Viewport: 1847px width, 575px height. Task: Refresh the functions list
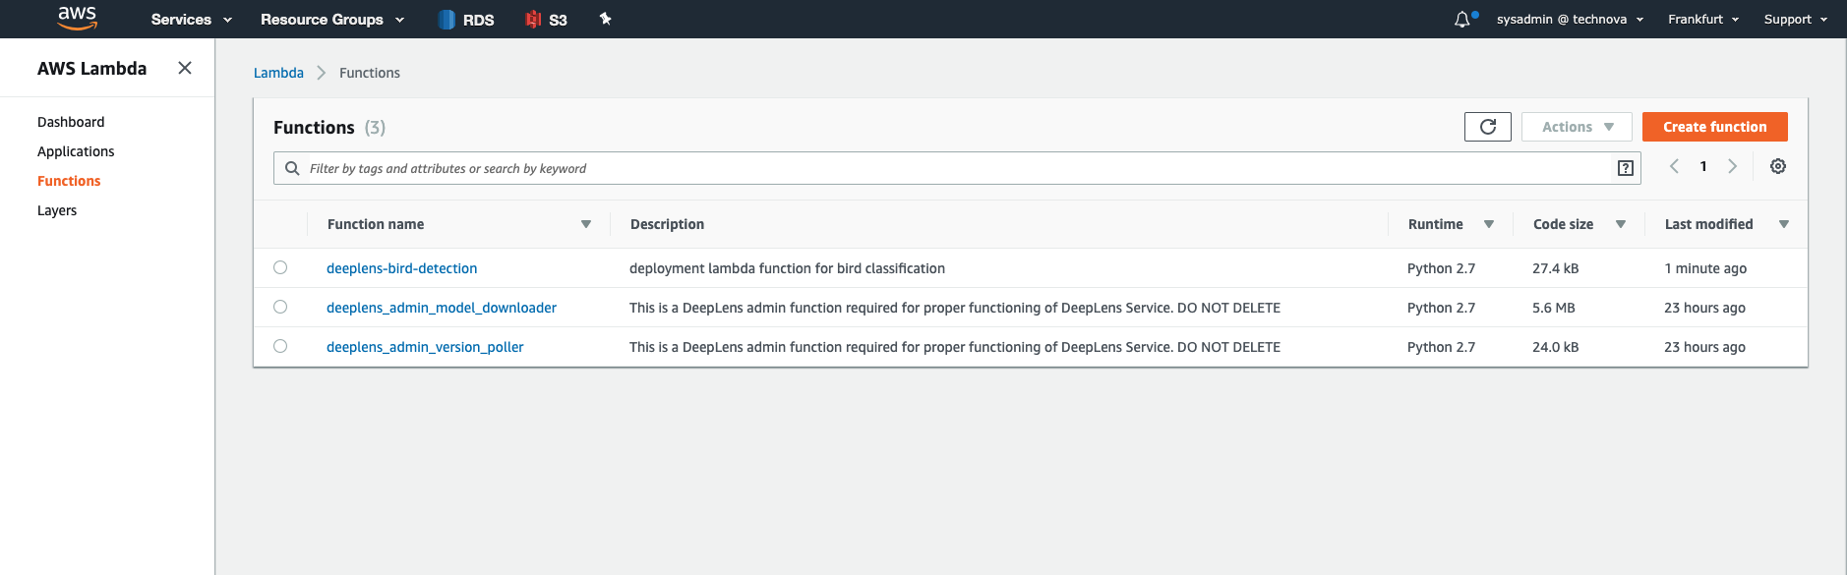[1487, 127]
